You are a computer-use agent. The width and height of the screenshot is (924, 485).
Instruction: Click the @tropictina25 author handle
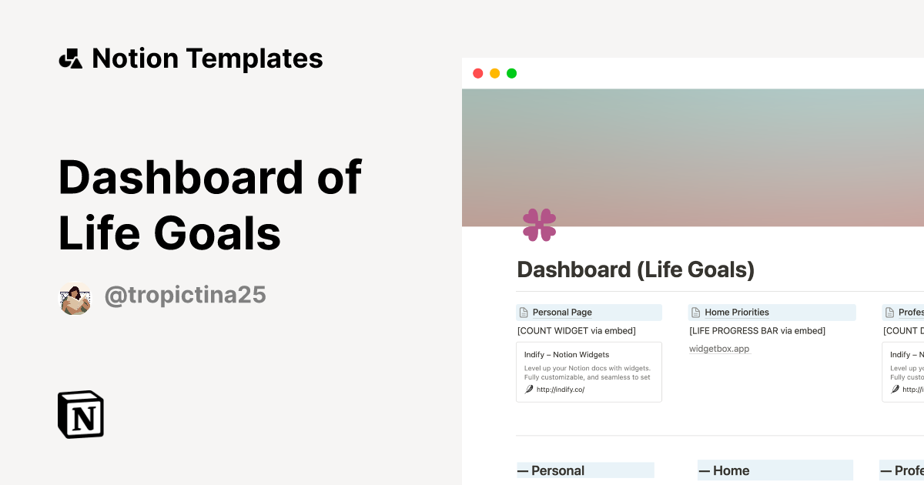point(185,295)
